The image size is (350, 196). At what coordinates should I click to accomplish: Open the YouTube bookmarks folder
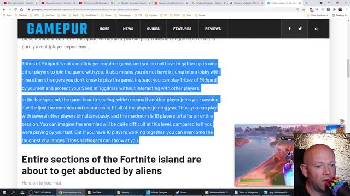pos(48,15)
